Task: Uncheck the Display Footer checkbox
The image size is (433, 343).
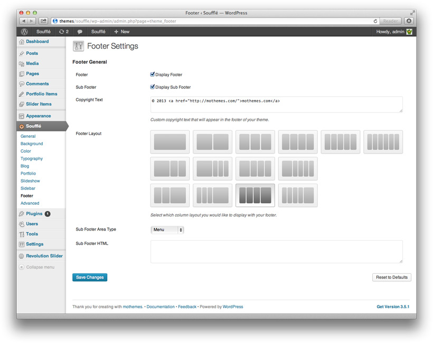Action: click(x=153, y=74)
